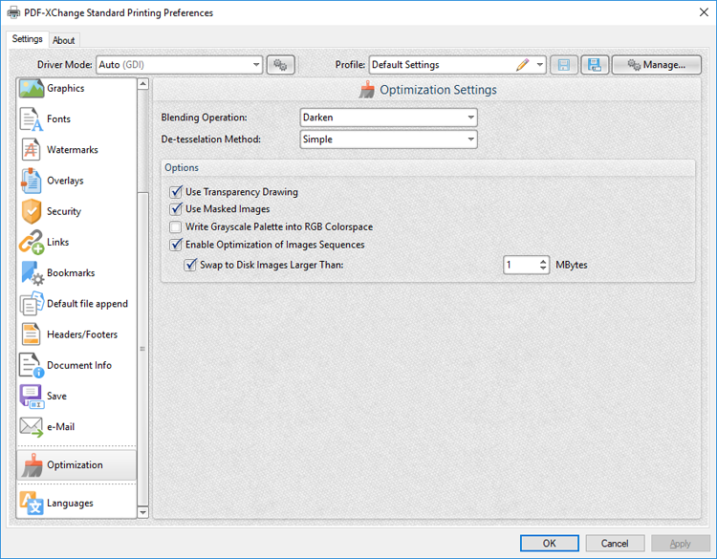
Task: Click the category list scroll down arrow
Action: pyautogui.click(x=143, y=512)
